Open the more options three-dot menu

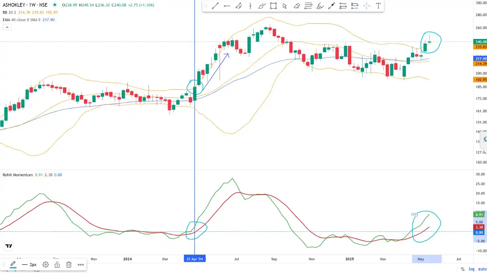pyautogui.click(x=81, y=265)
